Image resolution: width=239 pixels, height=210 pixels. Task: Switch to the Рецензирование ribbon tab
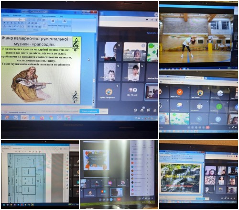pos(49,16)
